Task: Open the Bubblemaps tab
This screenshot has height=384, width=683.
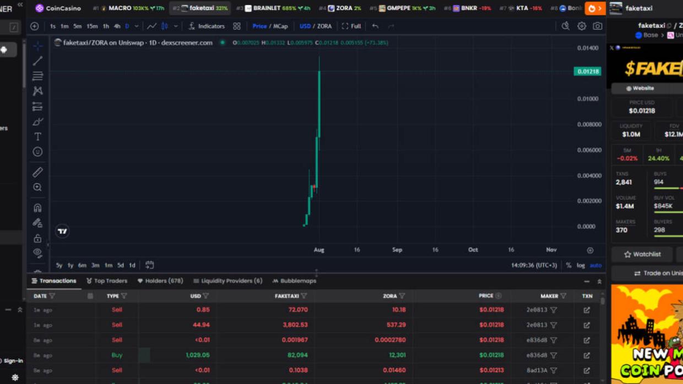Action: coord(294,281)
